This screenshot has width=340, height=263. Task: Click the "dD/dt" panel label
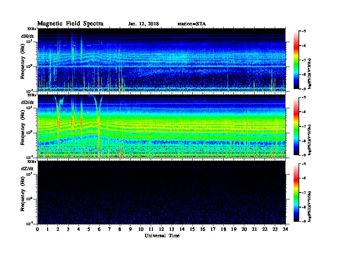[27, 102]
